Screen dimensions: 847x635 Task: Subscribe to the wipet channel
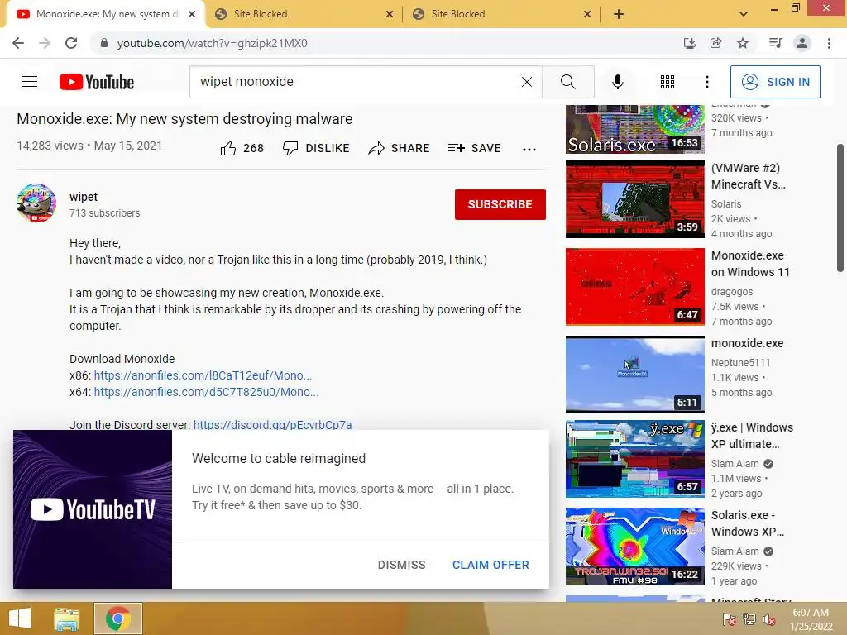click(500, 205)
